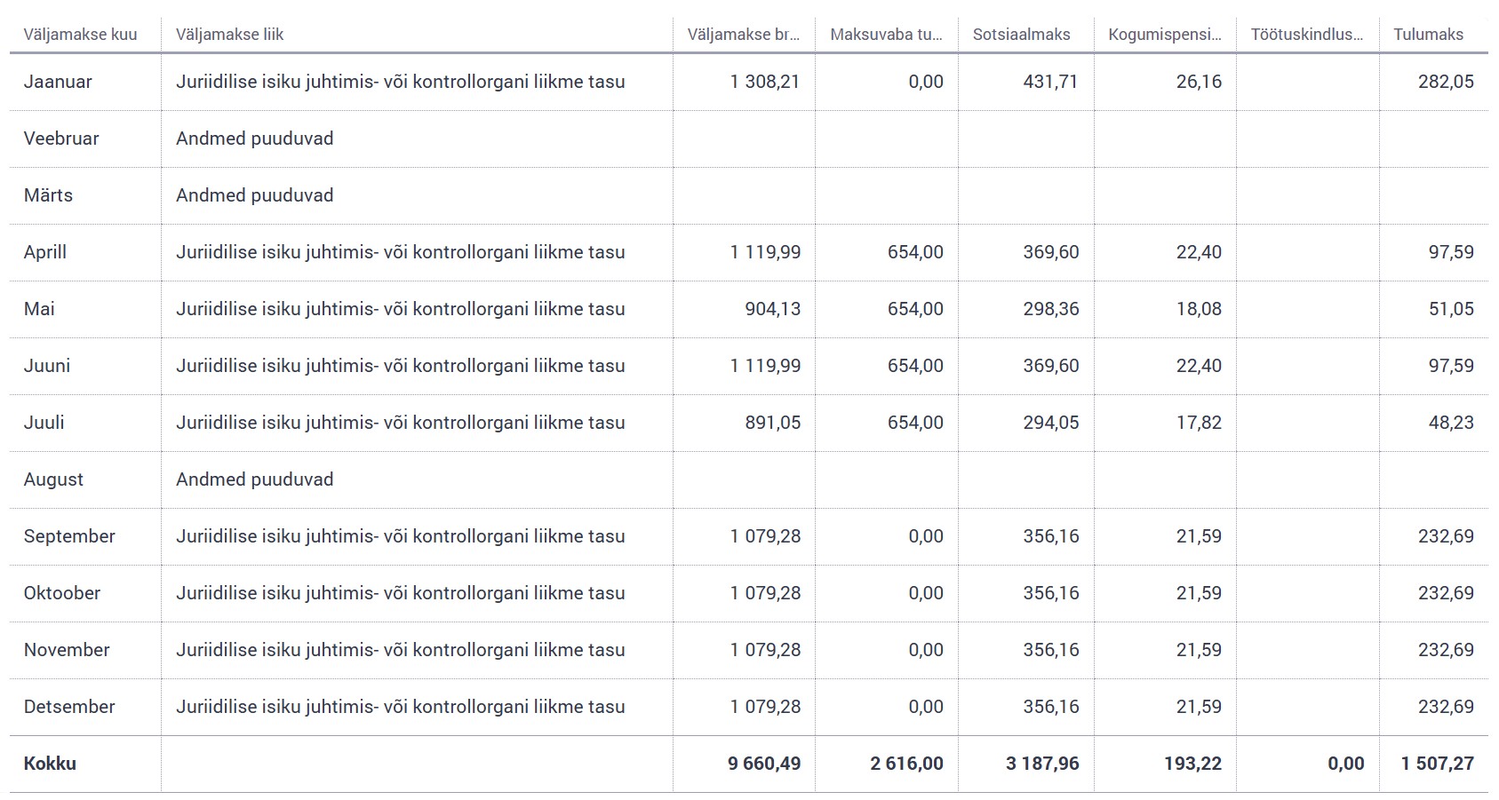Click the Juuli income tax value 48,23

pyautogui.click(x=1450, y=423)
